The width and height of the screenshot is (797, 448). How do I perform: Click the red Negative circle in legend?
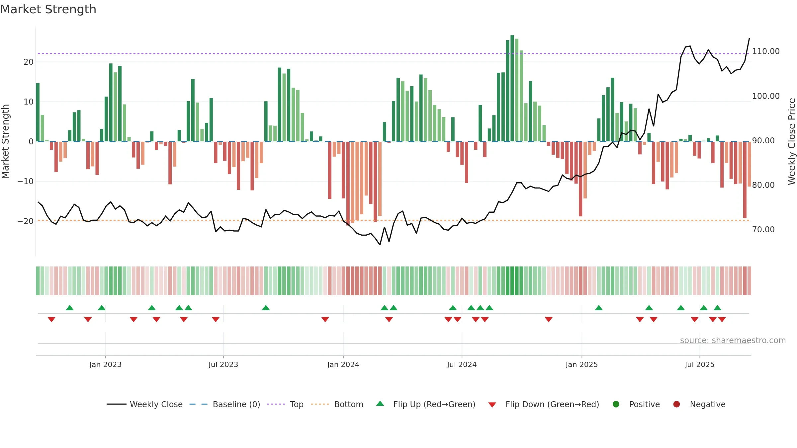(676, 404)
